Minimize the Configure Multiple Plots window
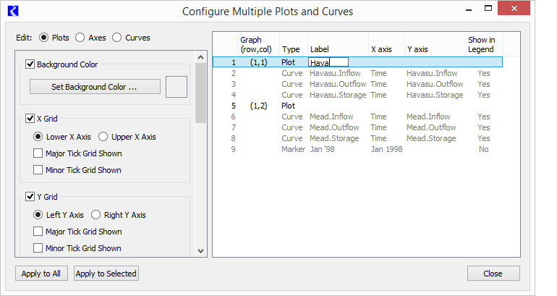 click(469, 9)
